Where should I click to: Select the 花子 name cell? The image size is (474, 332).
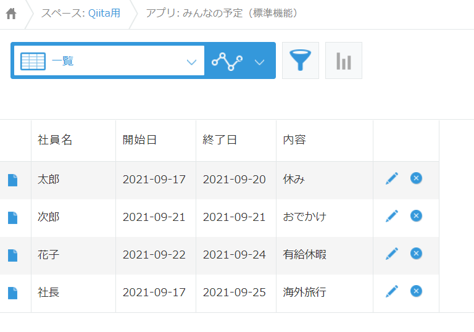pos(73,256)
